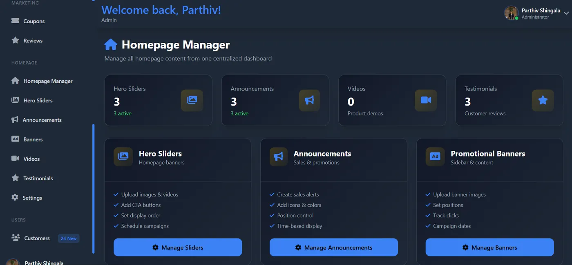Click the Homepage Manager house icon in sidebar

coord(15,81)
